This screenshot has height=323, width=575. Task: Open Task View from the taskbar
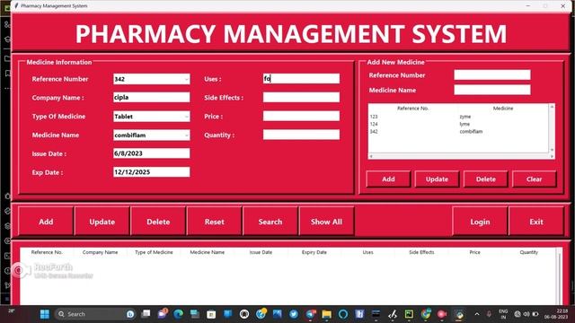point(146,314)
